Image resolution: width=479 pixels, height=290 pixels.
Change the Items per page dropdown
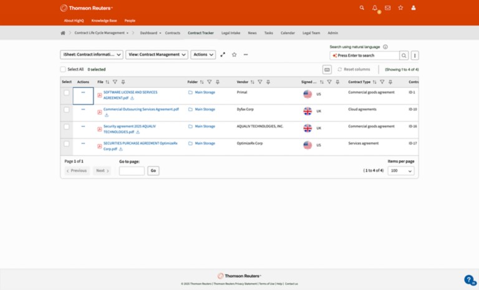[401, 171]
